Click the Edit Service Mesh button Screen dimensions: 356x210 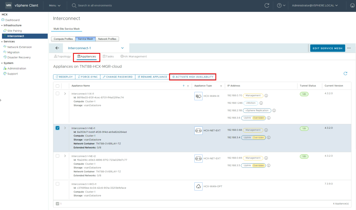tap(328, 48)
